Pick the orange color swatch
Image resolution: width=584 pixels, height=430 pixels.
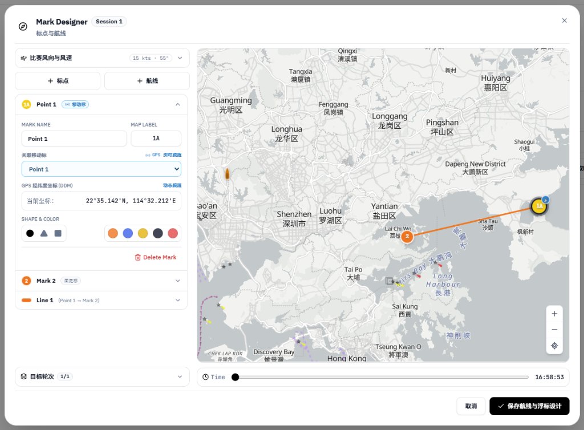[x=113, y=233]
